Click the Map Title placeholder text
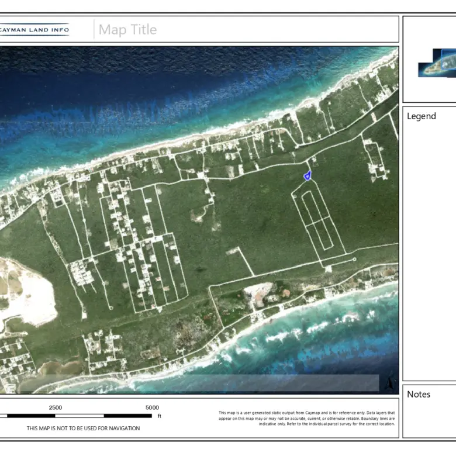 point(127,30)
